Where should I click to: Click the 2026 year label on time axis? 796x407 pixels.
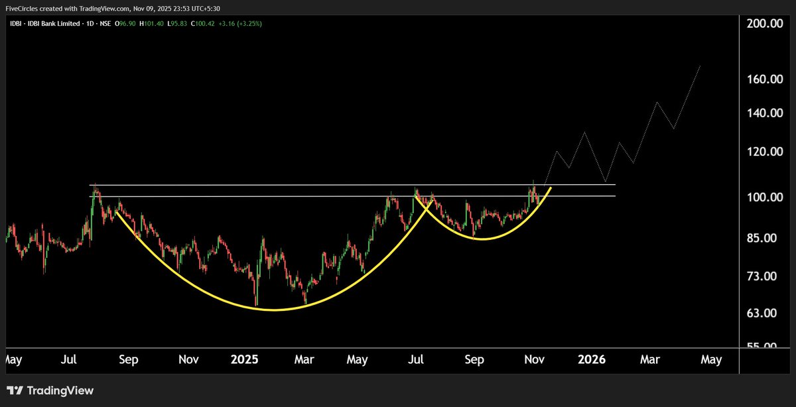coord(592,360)
